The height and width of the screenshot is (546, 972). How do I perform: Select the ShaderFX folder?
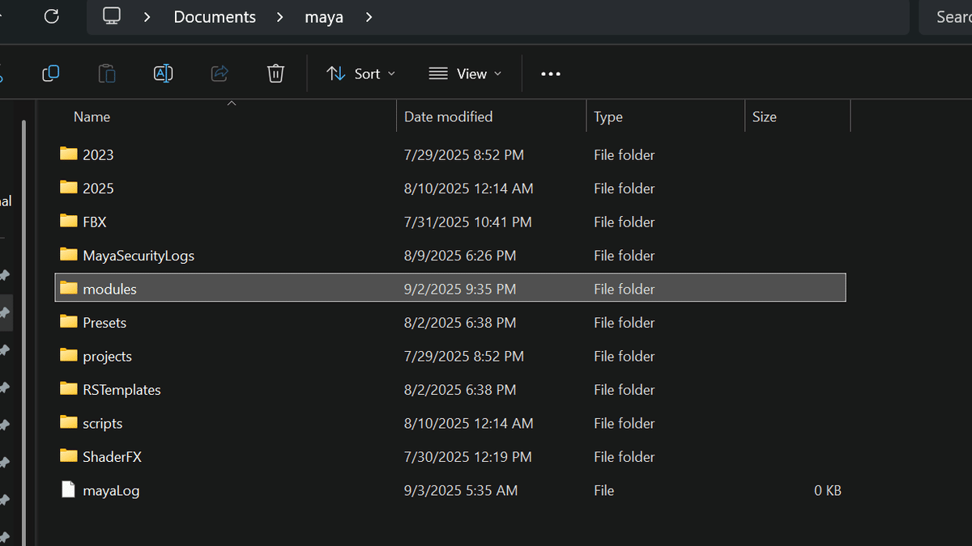click(112, 457)
